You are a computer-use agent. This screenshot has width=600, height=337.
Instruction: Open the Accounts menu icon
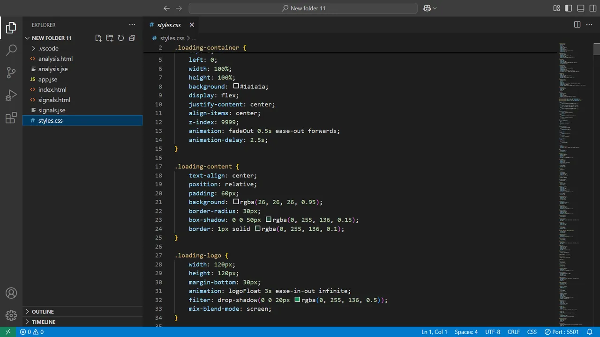[x=11, y=293]
